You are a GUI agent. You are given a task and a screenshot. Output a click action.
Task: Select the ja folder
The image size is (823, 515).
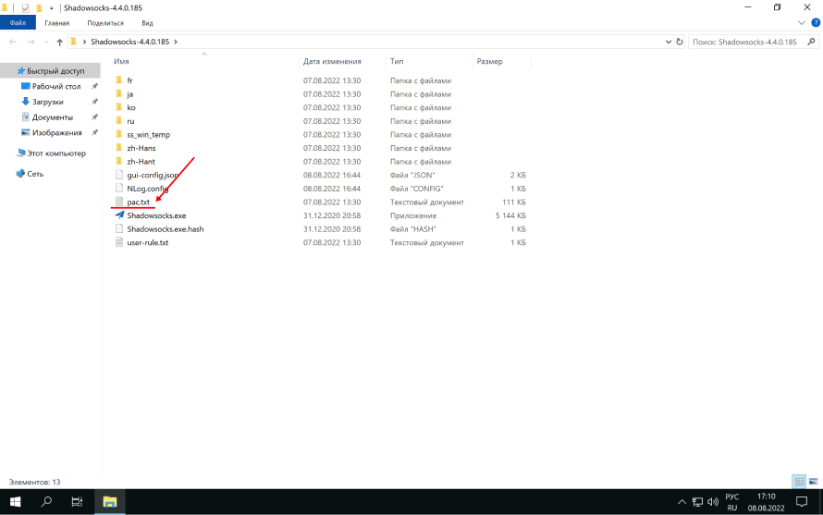point(129,94)
